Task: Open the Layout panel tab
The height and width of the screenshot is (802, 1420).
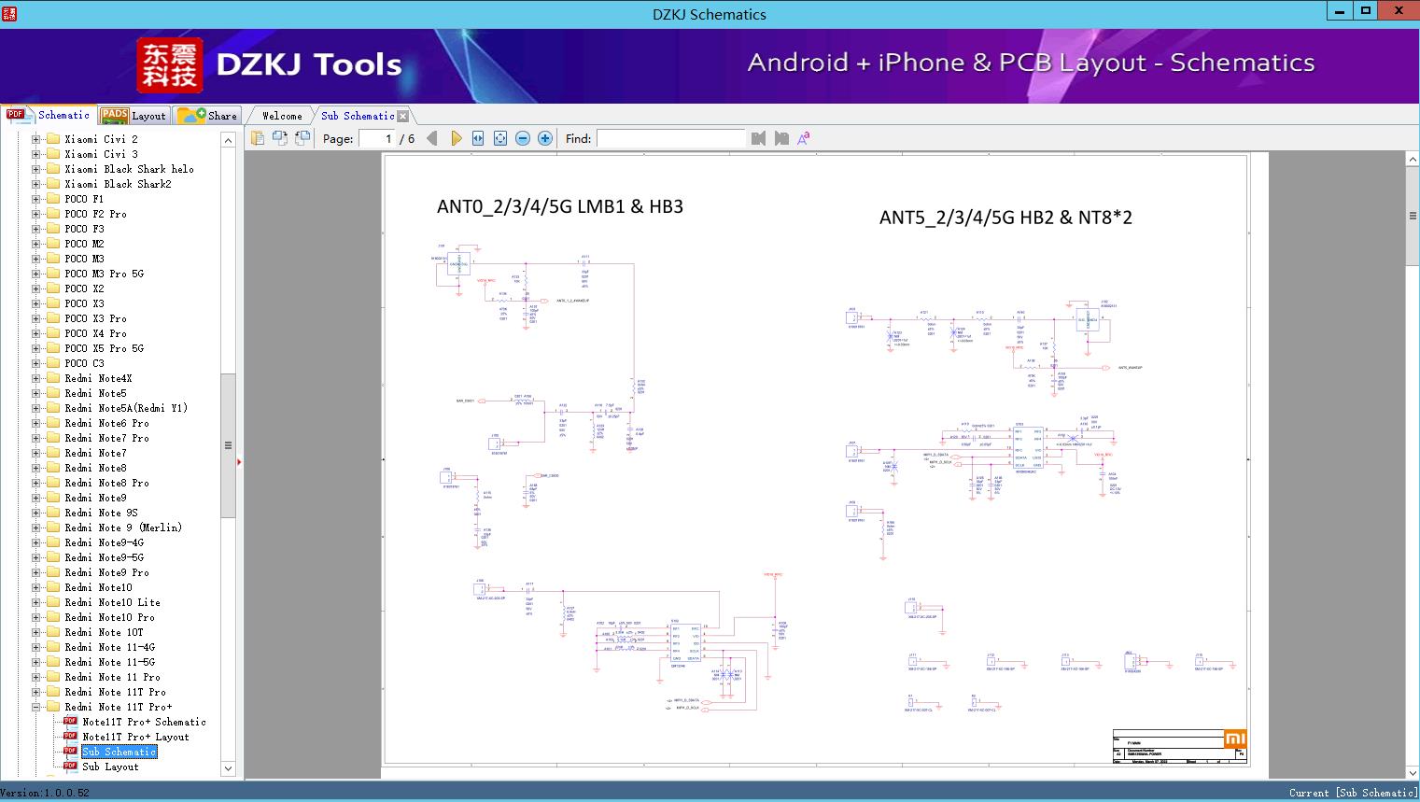Action: coord(134,116)
